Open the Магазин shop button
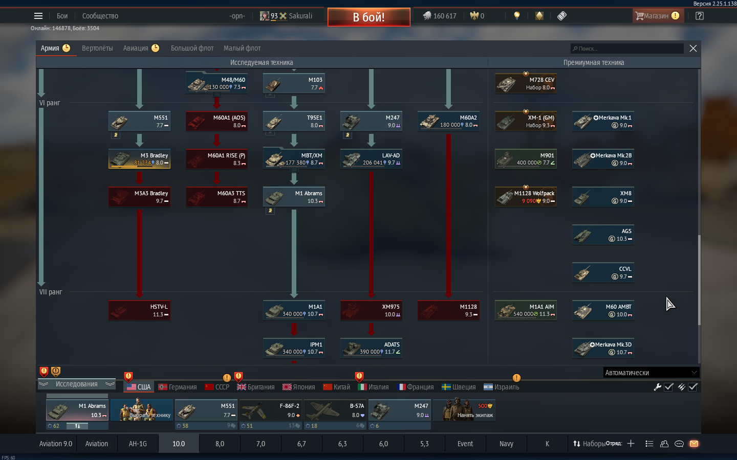The width and height of the screenshot is (737, 460). point(657,16)
